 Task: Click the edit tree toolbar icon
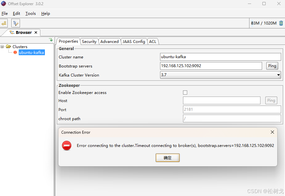click(15, 23)
